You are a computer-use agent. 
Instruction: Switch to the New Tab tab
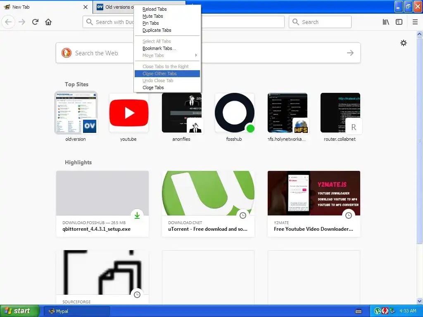(46, 7)
